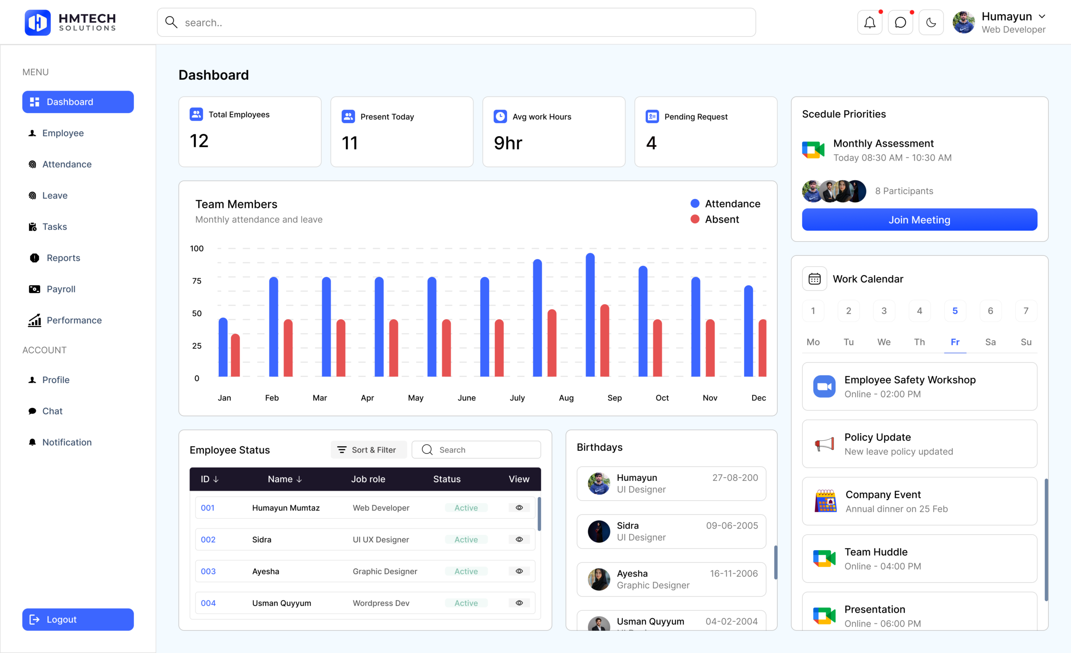
Task: Click the top search input field
Action: 456,23
